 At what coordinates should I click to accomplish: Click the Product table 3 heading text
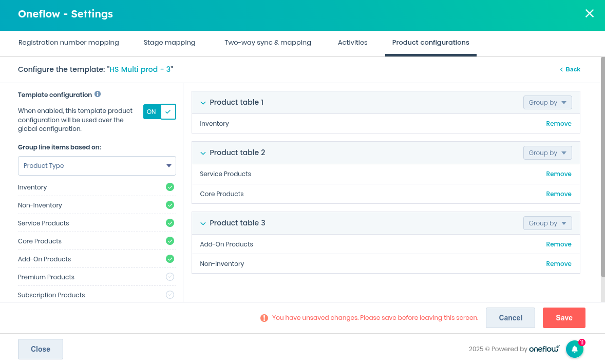pos(237,223)
